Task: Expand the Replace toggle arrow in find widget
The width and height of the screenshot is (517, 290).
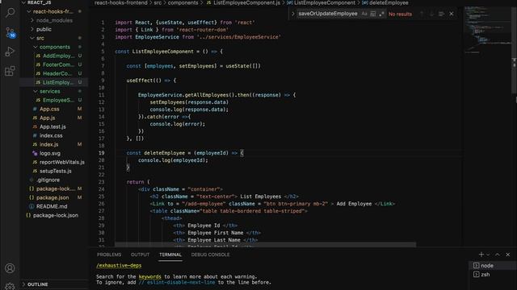Action: pyautogui.click(x=292, y=14)
